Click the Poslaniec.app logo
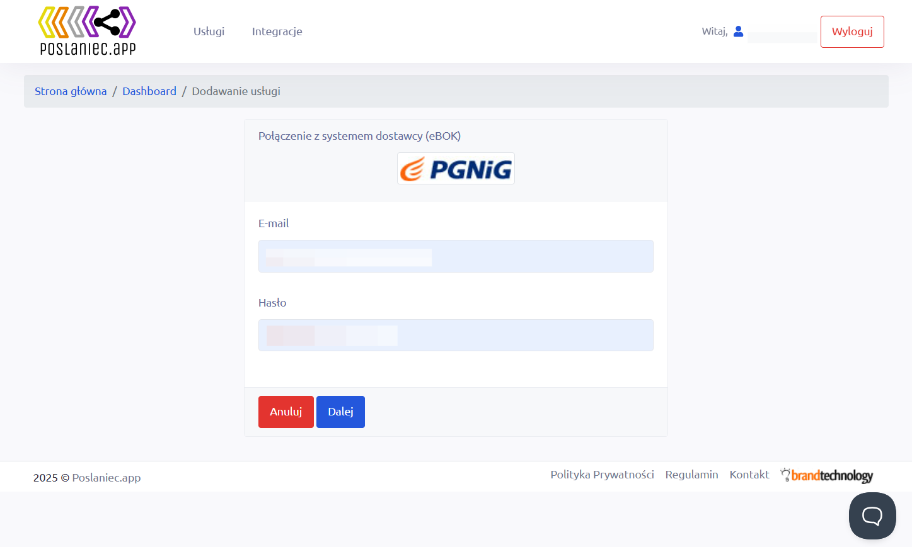The image size is (912, 547). [87, 31]
